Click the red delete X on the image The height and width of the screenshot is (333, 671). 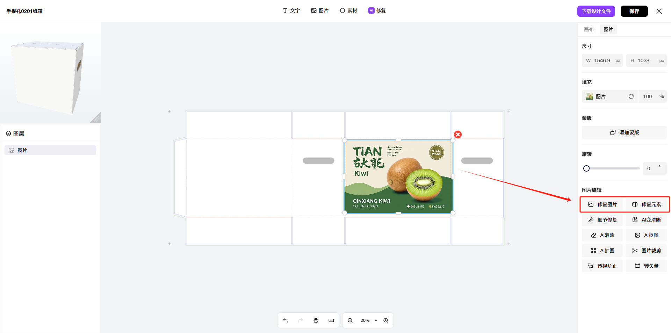tap(458, 135)
